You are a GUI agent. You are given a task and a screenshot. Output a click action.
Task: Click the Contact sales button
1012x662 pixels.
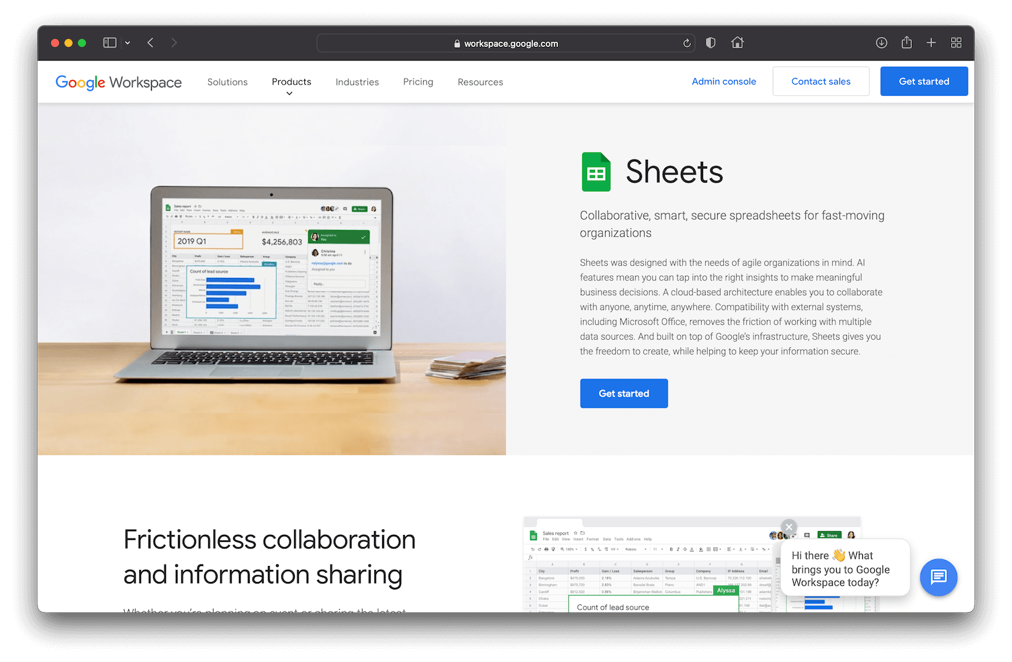[821, 81]
